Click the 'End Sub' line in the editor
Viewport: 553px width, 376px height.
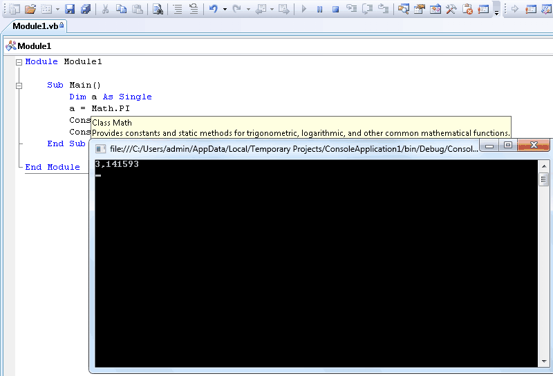coord(66,144)
